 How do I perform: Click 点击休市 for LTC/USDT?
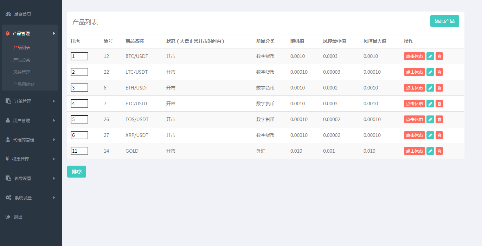click(x=414, y=72)
